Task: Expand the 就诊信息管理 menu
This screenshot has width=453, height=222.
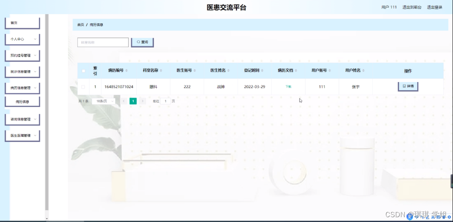Action: point(22,72)
